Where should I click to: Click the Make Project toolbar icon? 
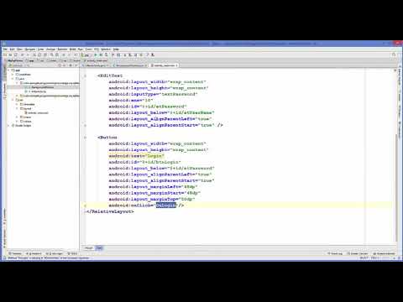(x=76, y=55)
